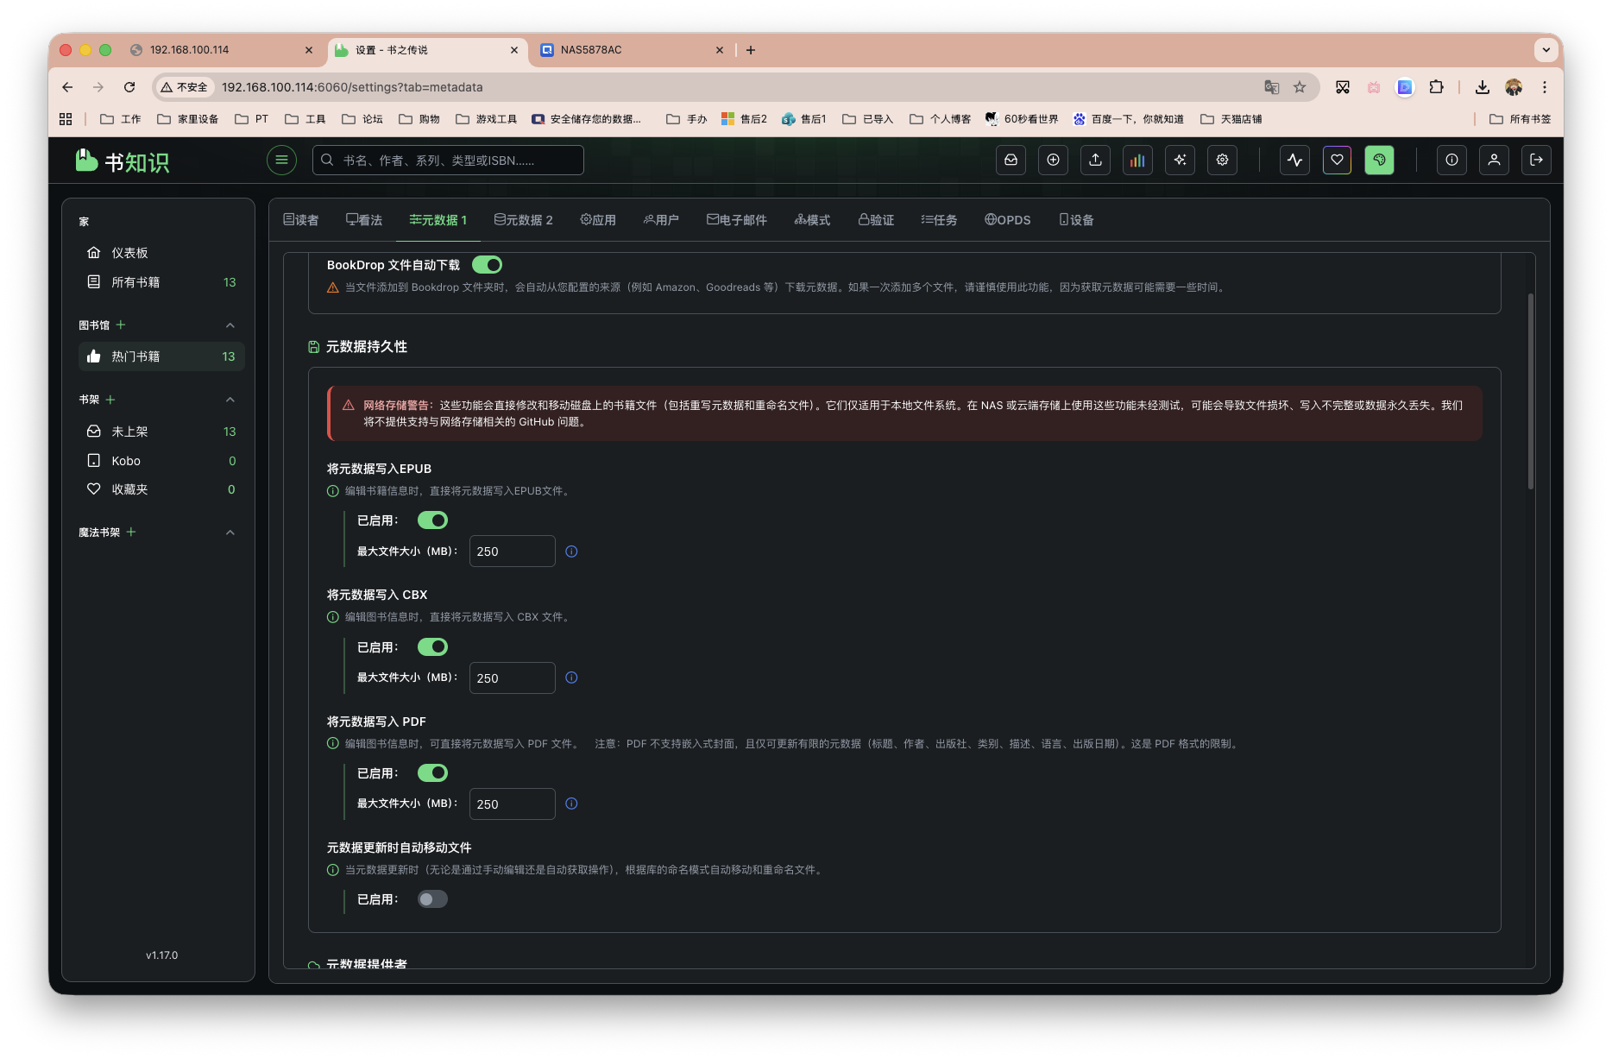
Task: Toggle off 将元数据写入 PDF enabled switch
Action: point(432,773)
